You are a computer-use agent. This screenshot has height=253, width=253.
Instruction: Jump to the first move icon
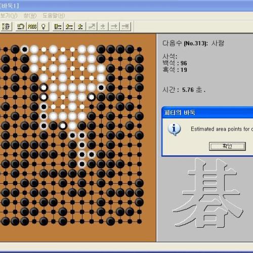58,26
